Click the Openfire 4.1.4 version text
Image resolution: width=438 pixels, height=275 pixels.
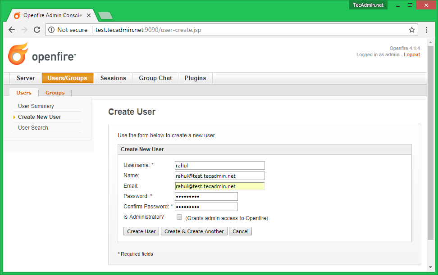tap(405, 48)
